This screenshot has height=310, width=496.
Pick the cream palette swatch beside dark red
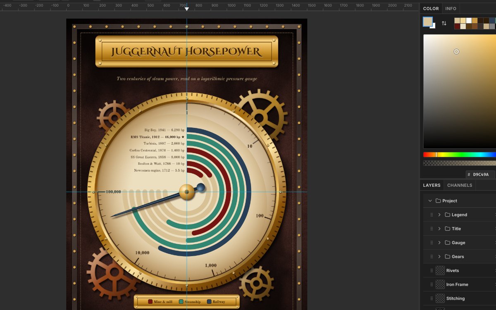click(x=463, y=26)
